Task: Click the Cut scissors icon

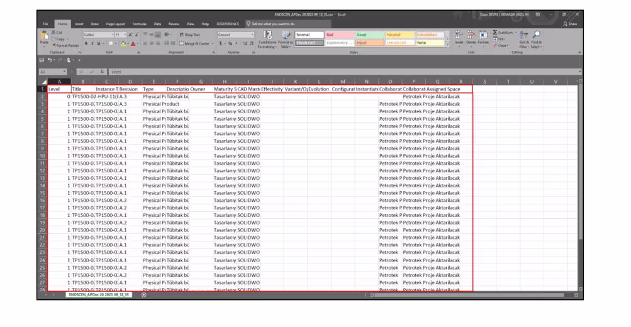Action: 53,32
